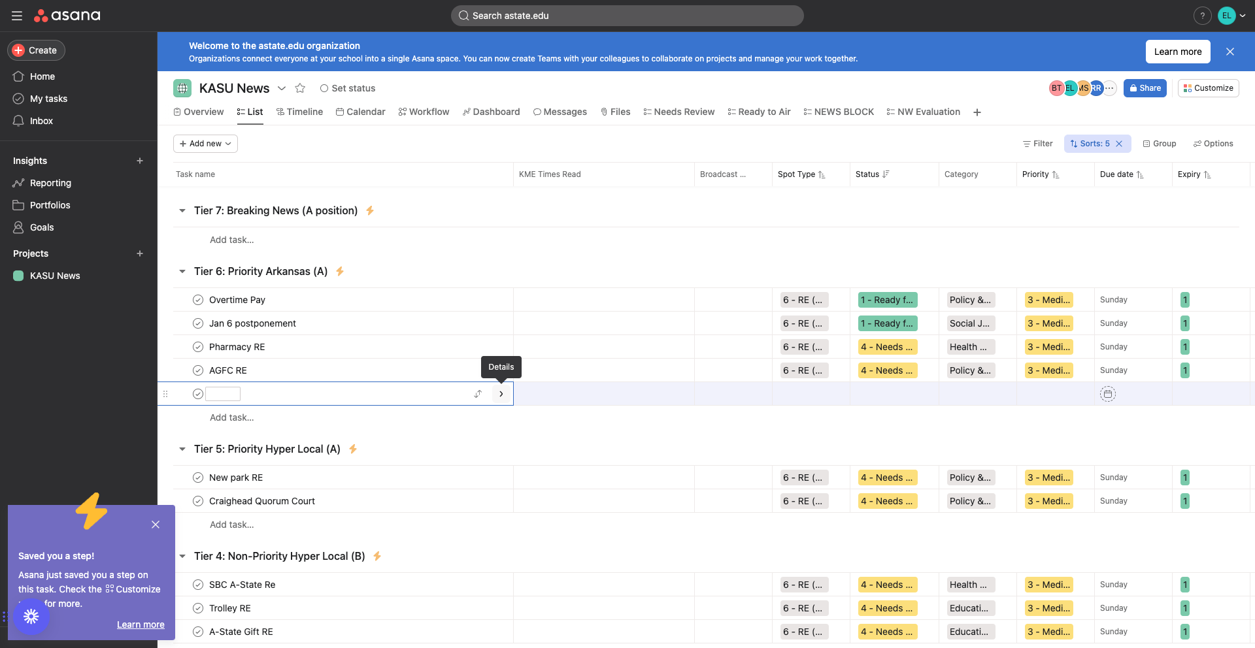Go to the Dashboard tab
This screenshot has width=1255, height=648.
[491, 112]
